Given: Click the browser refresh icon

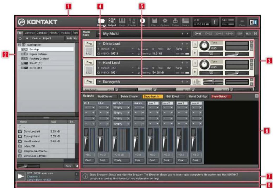Looking at the screenshot, I should [x=20, y=38].
